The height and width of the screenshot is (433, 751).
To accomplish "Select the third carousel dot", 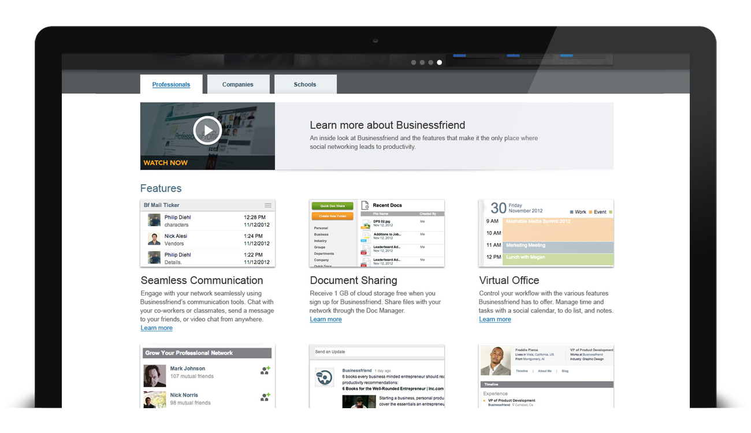I will coord(431,62).
